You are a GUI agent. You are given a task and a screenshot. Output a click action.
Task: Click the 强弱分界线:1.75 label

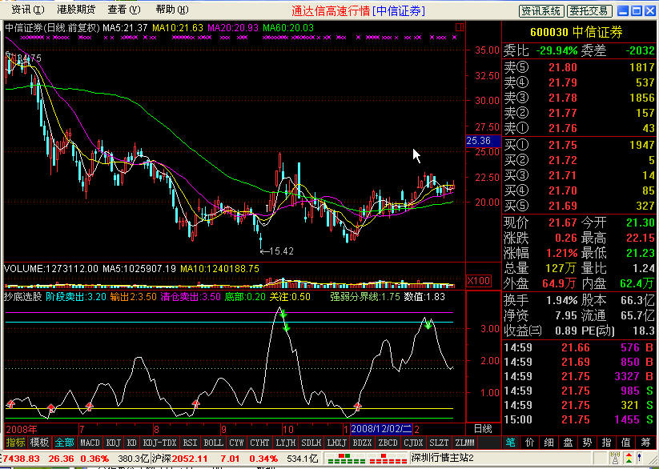point(365,297)
